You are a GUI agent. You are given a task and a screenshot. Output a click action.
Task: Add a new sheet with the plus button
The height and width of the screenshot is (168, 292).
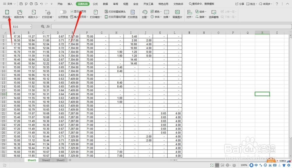coord(70,160)
